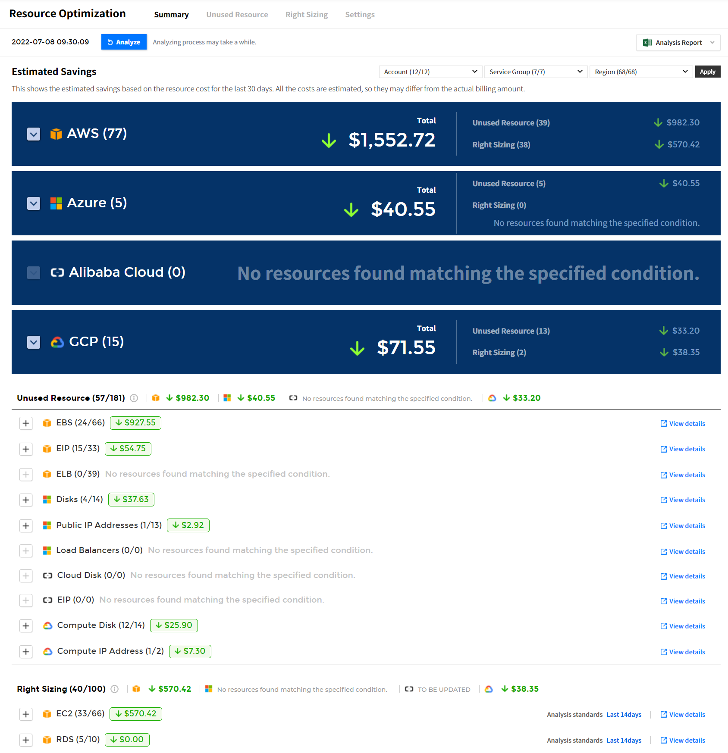Click the info icon beside Right Sizing (40/100)
This screenshot has height=753, width=728.
click(x=115, y=689)
